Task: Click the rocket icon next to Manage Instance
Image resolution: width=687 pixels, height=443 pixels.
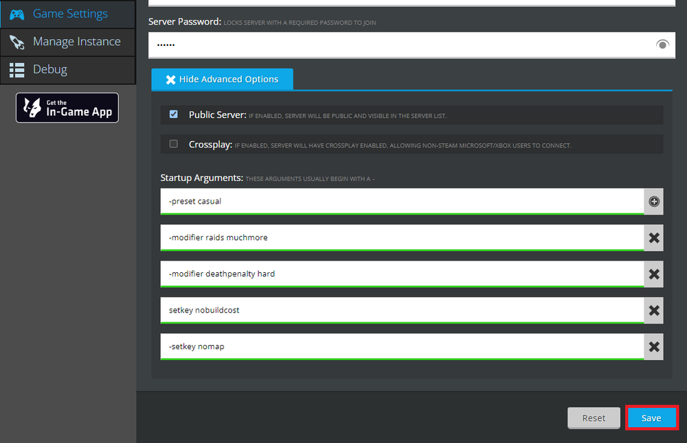Action: tap(16, 42)
